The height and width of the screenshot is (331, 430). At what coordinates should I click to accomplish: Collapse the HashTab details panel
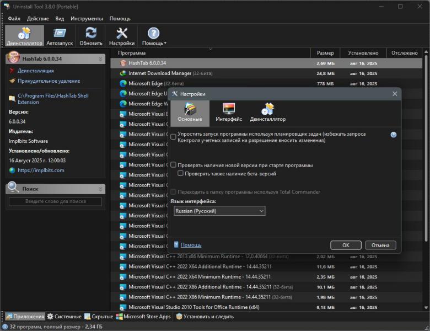(100, 58)
